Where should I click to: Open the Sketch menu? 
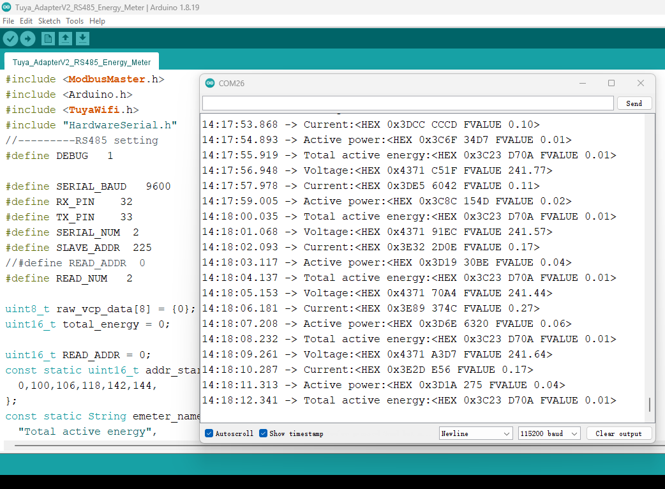coord(49,21)
